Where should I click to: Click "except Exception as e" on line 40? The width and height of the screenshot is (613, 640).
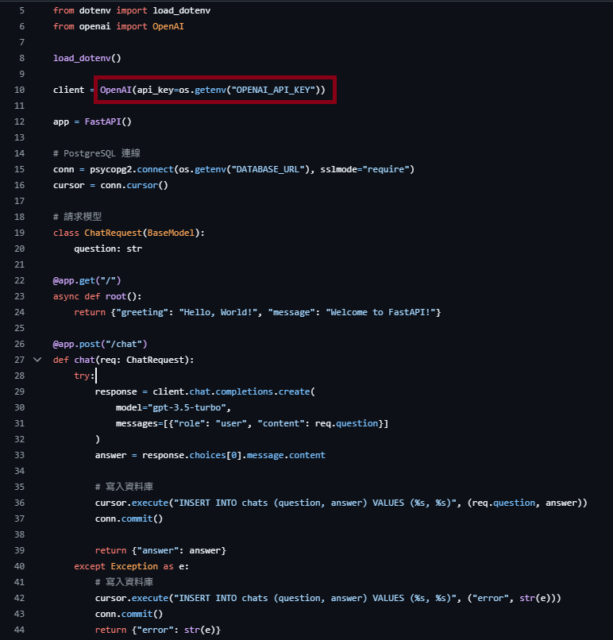click(x=132, y=566)
